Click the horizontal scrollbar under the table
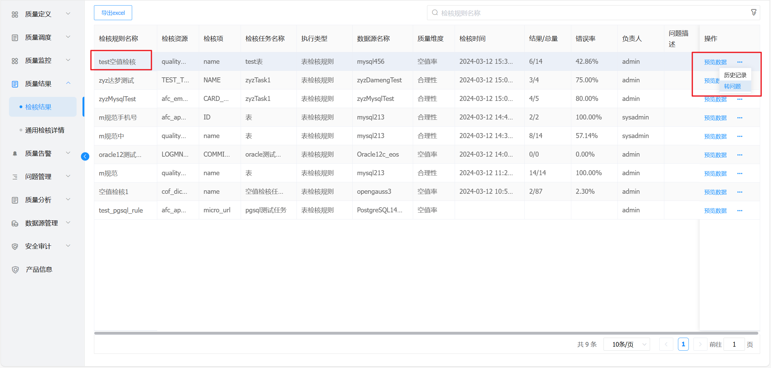Image resolution: width=771 pixels, height=368 pixels. click(426, 333)
